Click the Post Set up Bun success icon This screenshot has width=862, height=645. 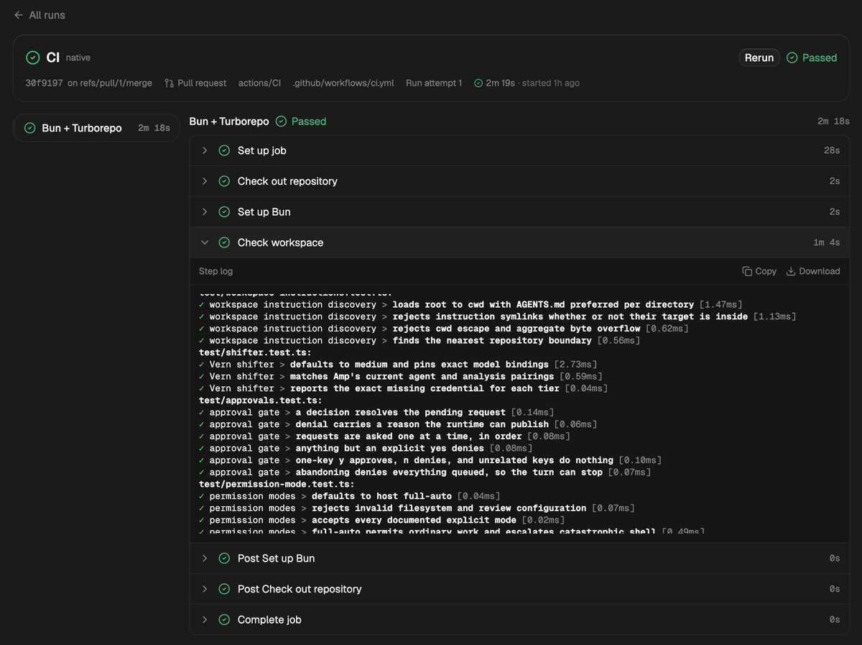click(x=224, y=558)
